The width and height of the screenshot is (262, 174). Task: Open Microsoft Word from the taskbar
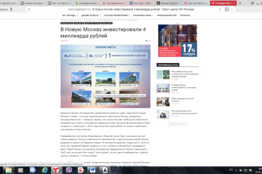[x=93, y=170]
